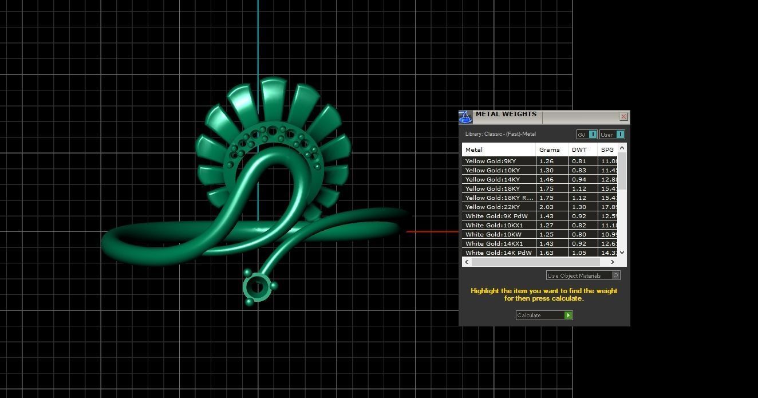Select the White Gold:14KX1 row
The image size is (758, 398).
point(540,243)
